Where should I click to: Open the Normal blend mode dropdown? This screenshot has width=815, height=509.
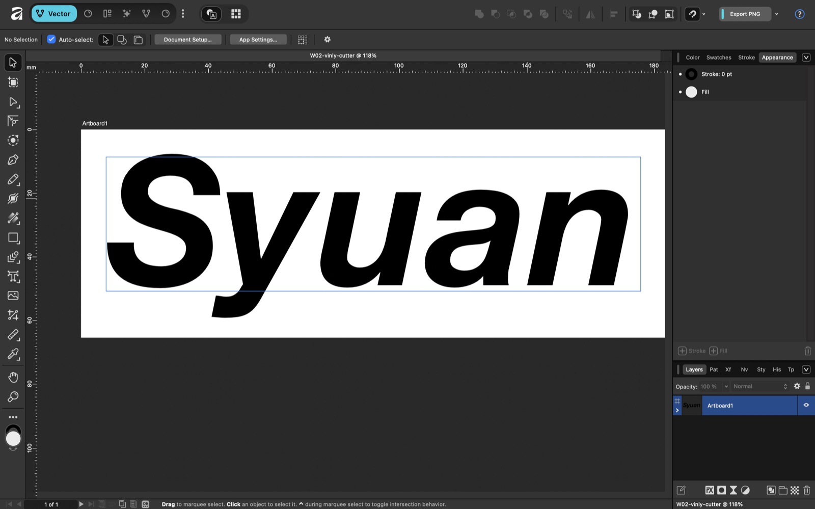tap(759, 386)
